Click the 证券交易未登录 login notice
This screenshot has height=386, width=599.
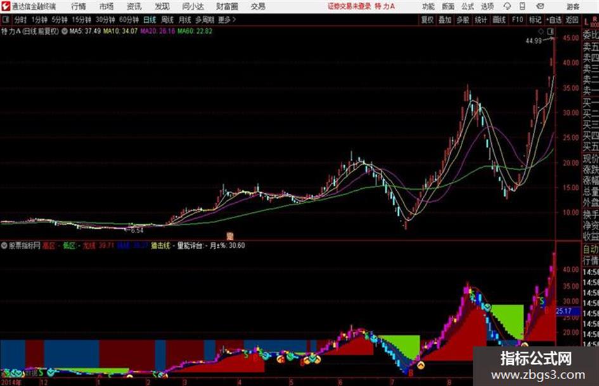click(x=349, y=6)
